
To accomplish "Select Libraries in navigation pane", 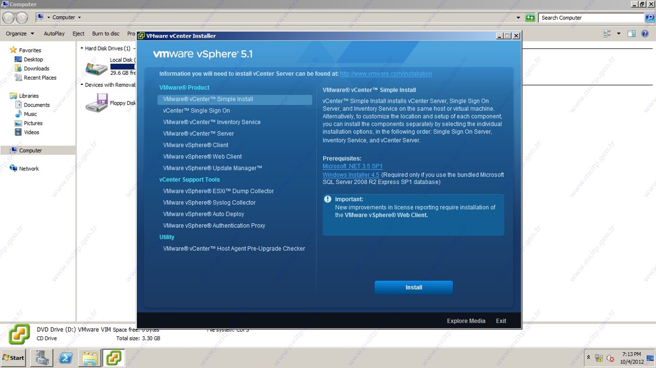I will (x=25, y=96).
